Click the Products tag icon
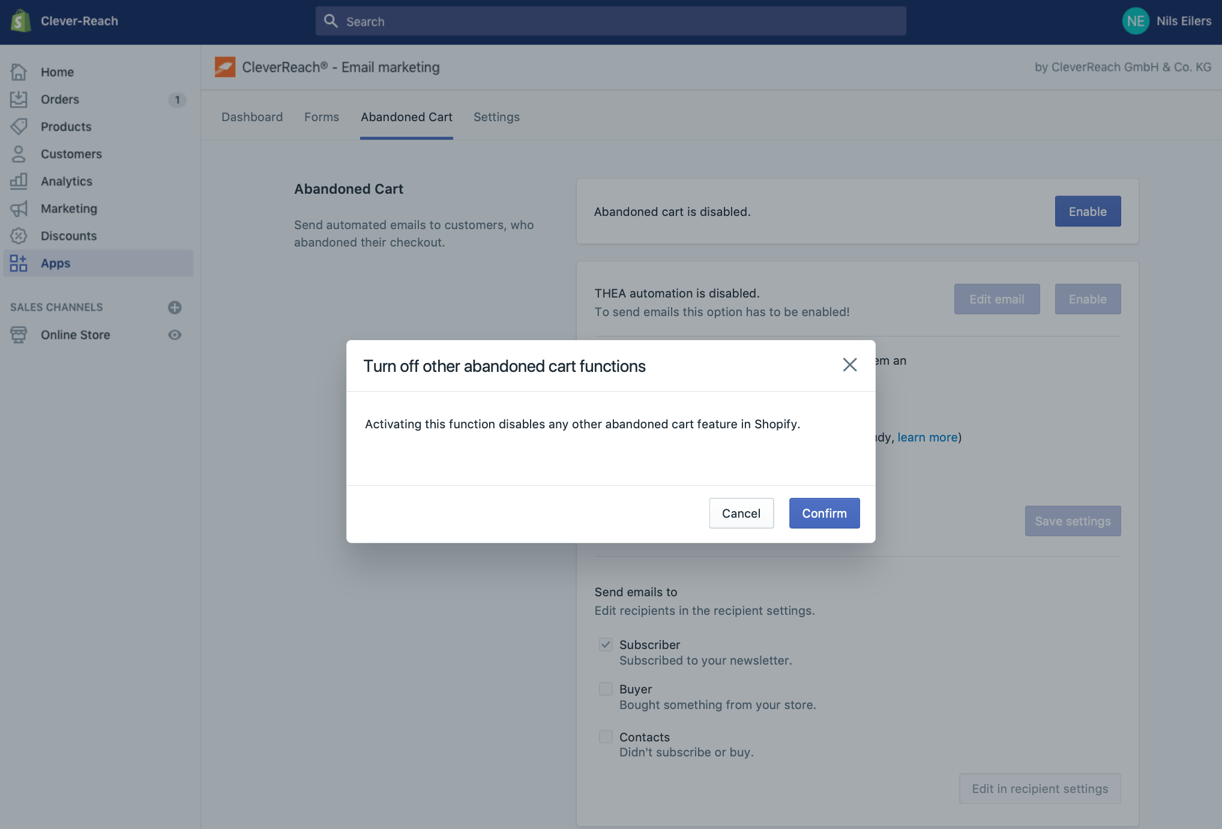Viewport: 1222px width, 829px height. [19, 127]
